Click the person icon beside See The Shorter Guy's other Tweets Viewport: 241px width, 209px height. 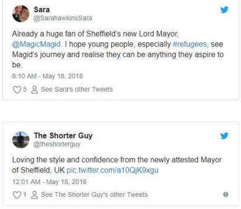coord(34,195)
